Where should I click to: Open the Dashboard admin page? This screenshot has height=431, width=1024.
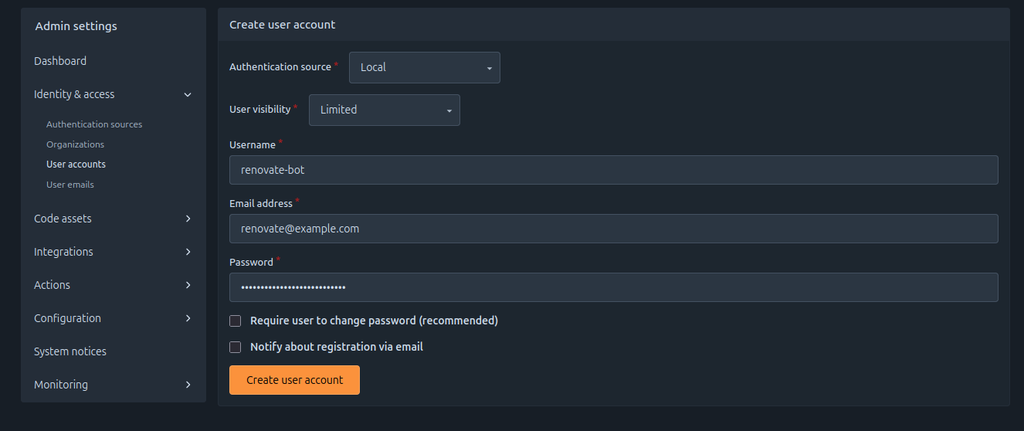60,61
